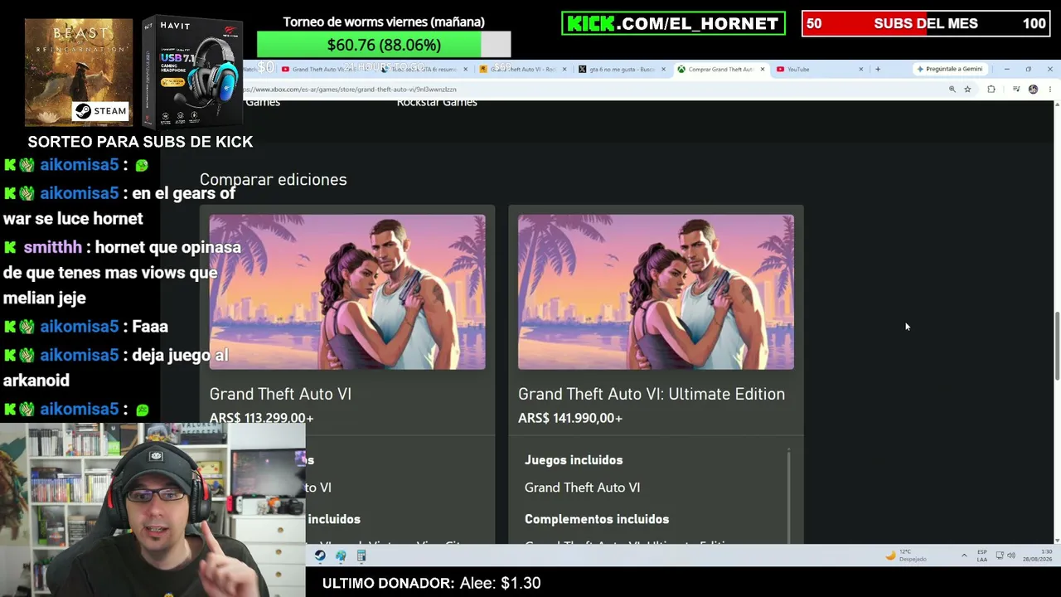Open the browser extensions puzzle icon
This screenshot has height=597, width=1061.
click(991, 90)
